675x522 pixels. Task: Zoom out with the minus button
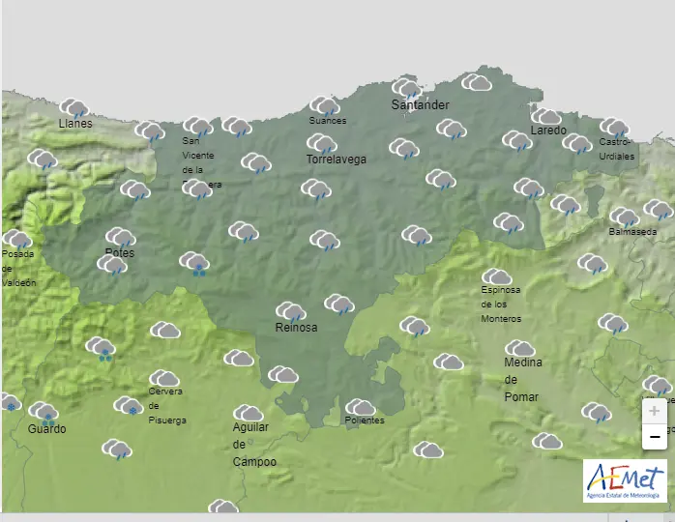[x=655, y=437]
